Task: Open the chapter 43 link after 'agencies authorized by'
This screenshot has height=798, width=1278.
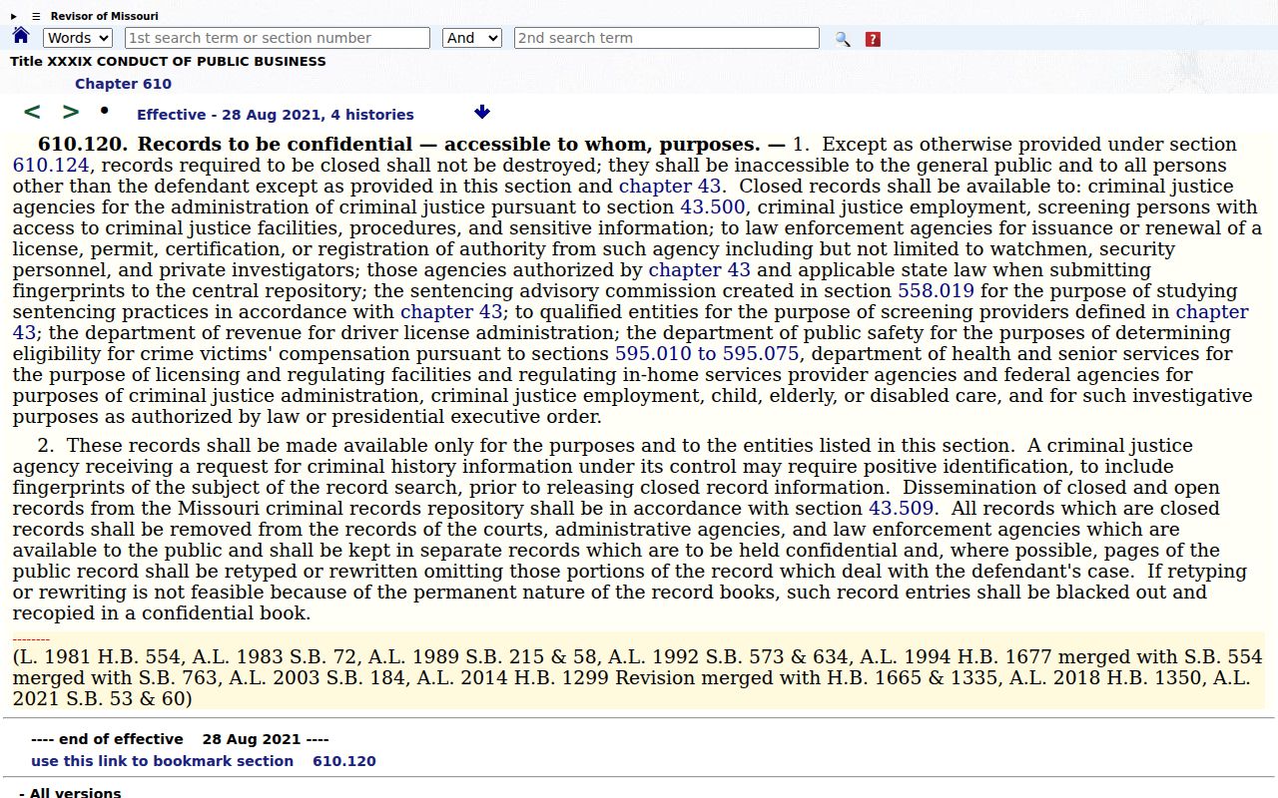Action: (x=700, y=270)
